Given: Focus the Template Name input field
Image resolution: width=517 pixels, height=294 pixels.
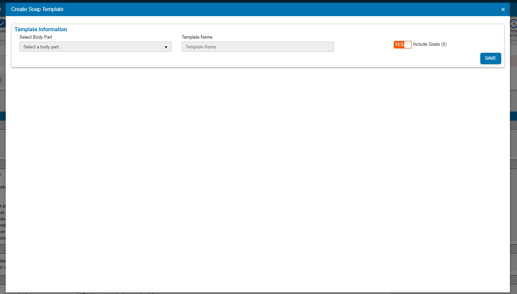Looking at the screenshot, I should pyautogui.click(x=257, y=47).
